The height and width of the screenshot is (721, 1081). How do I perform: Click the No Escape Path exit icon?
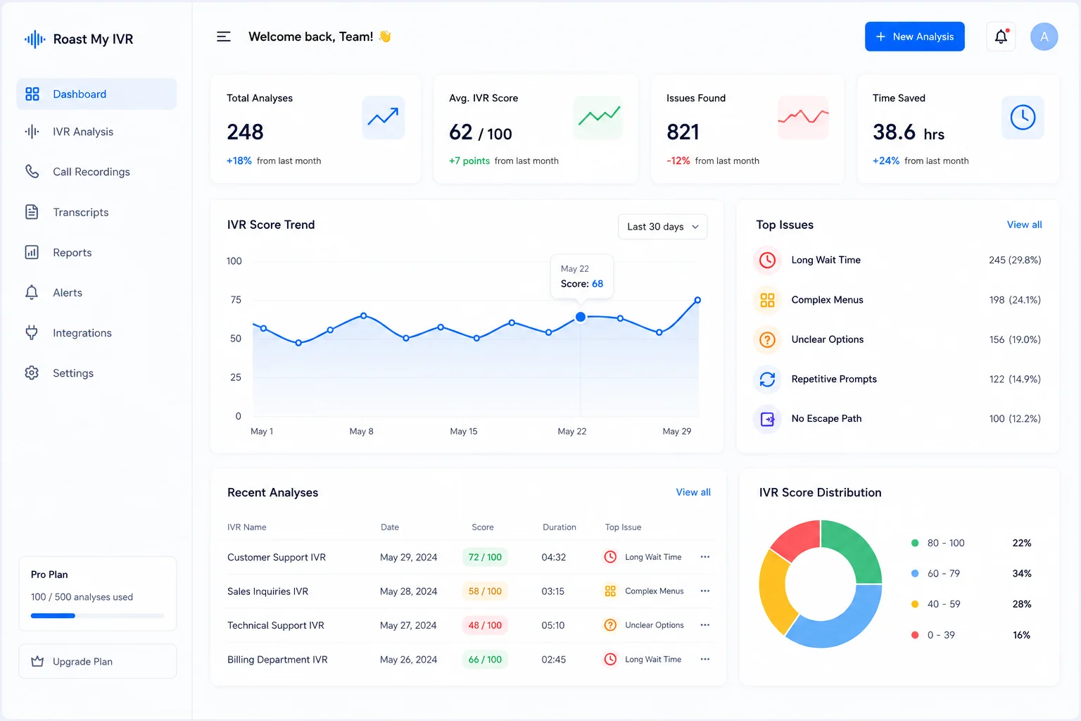click(x=767, y=419)
